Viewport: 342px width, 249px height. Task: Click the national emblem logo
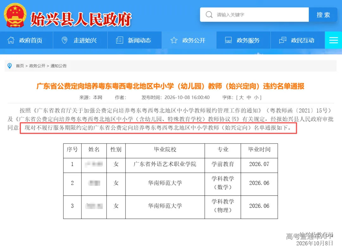[x=15, y=16]
